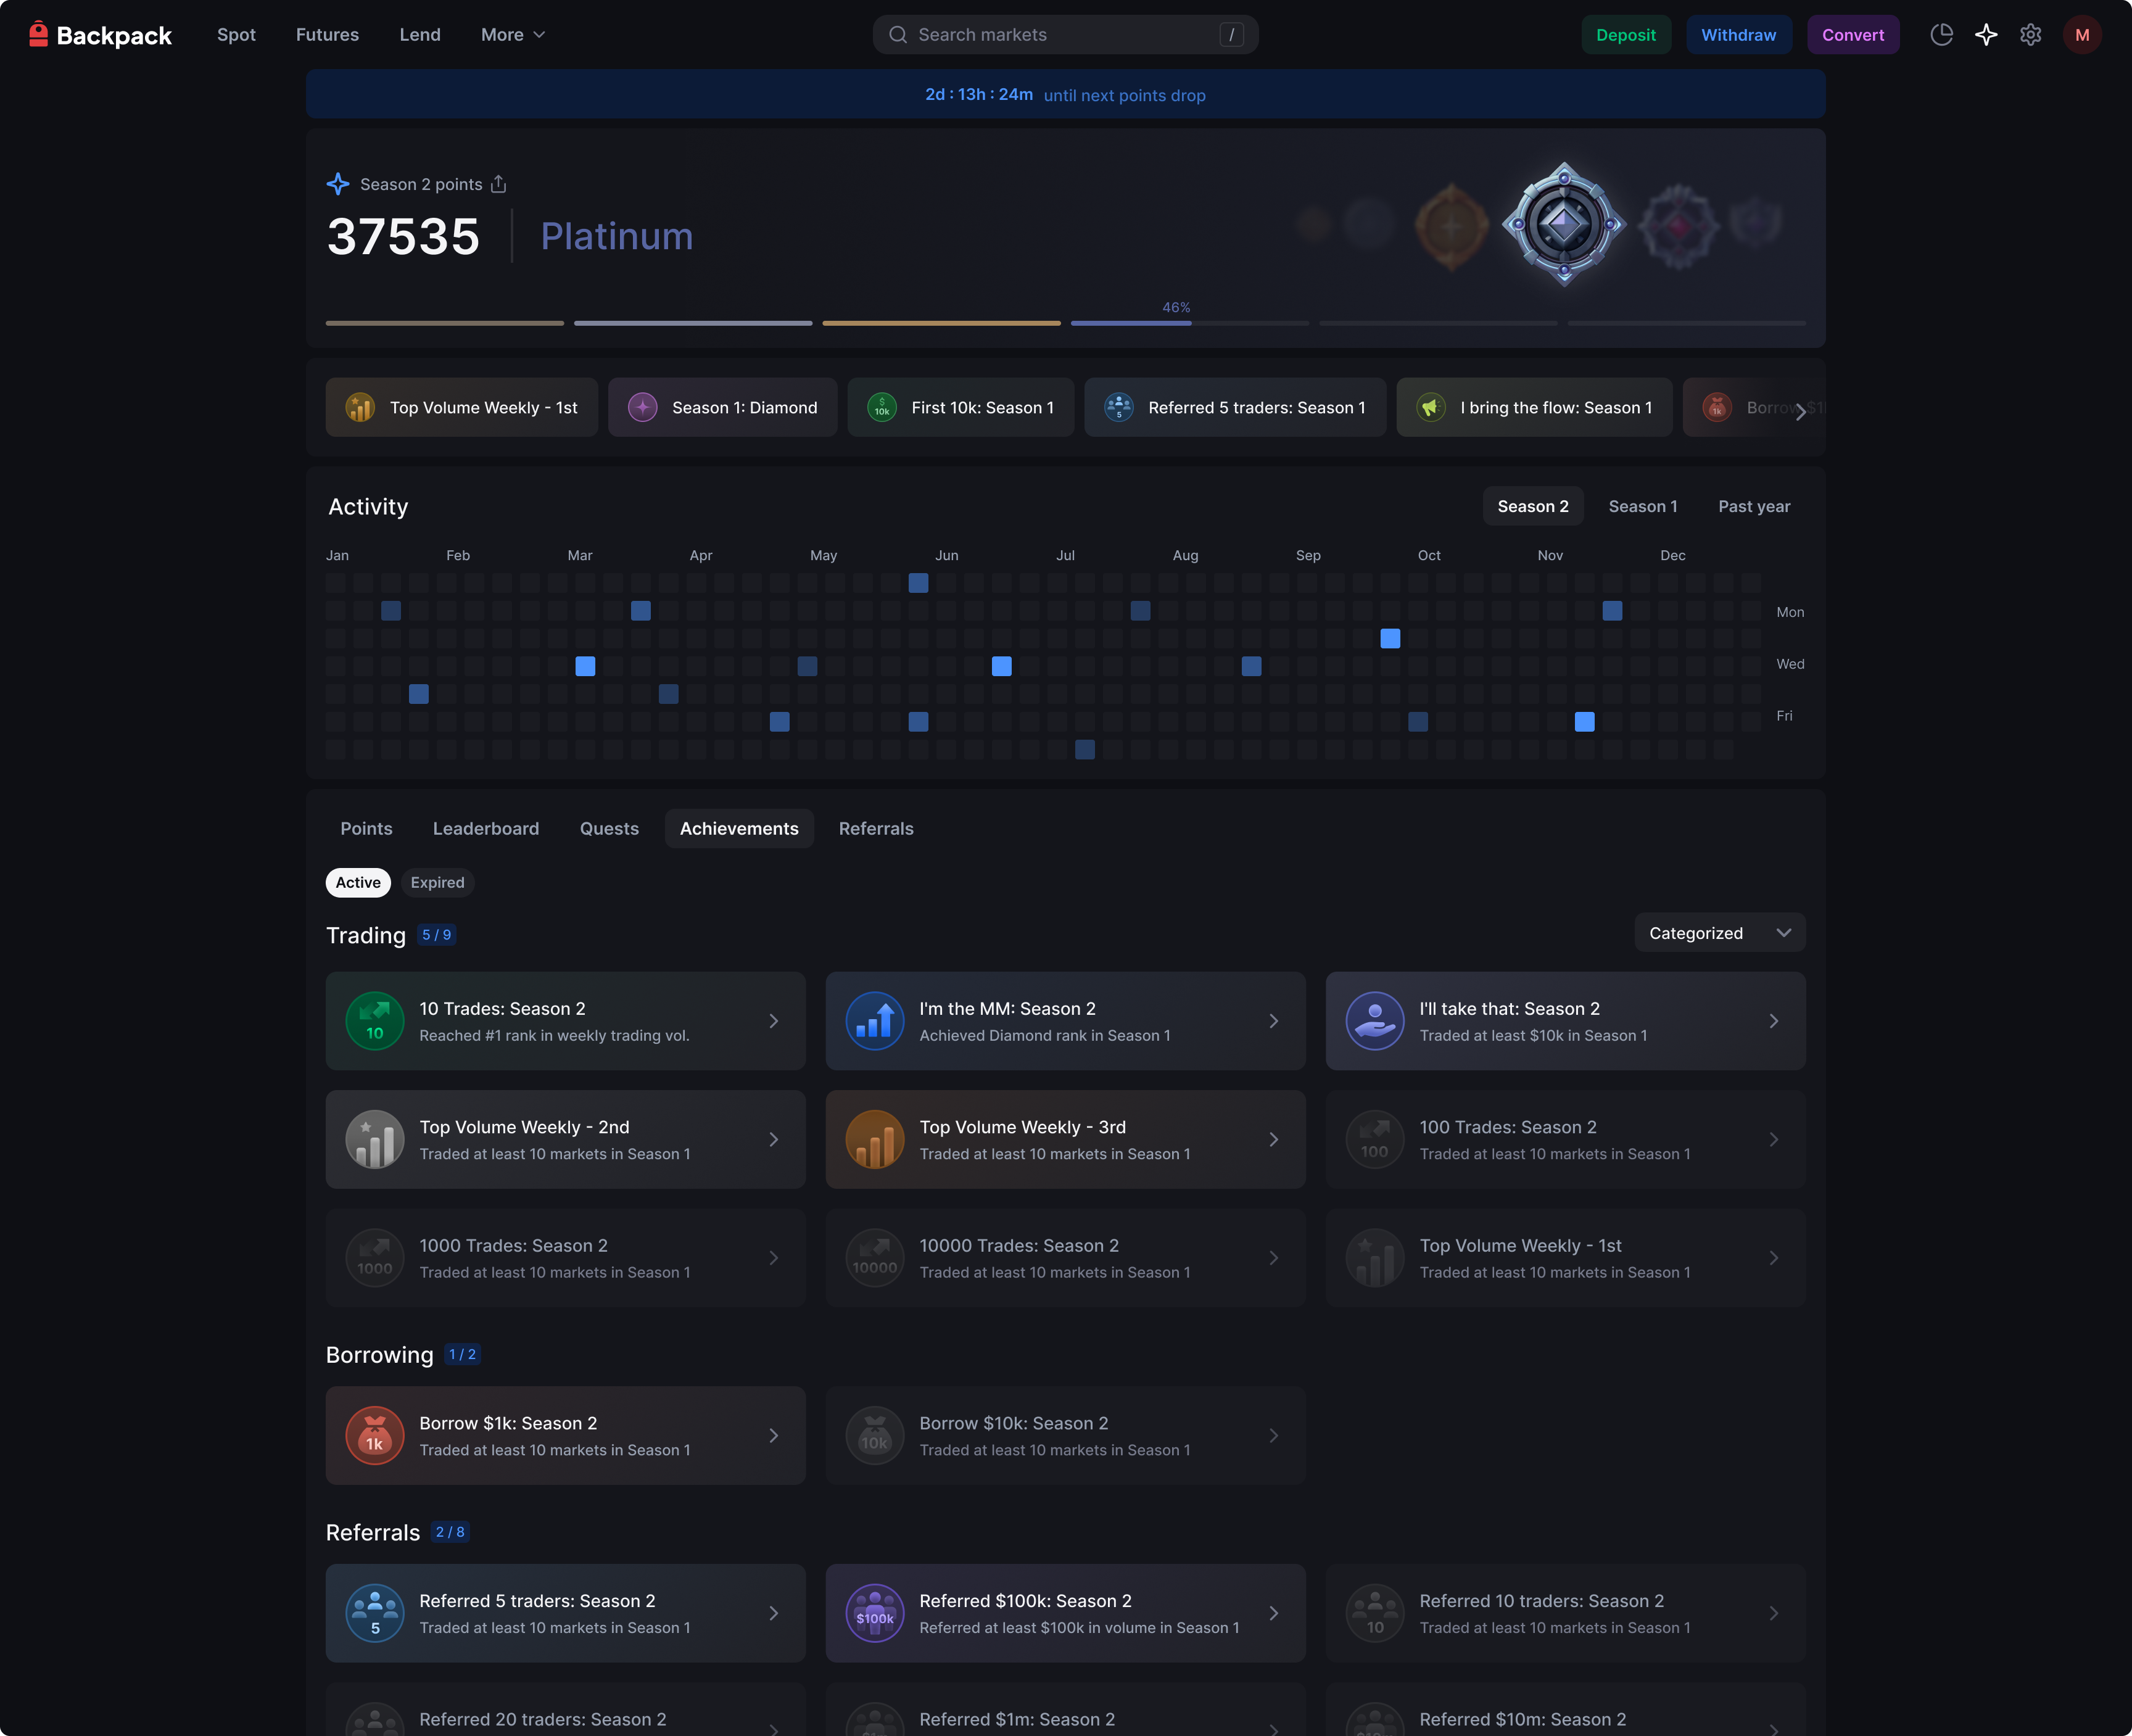Switch activity view to Season 2
The image size is (2132, 1736).
(1533, 506)
